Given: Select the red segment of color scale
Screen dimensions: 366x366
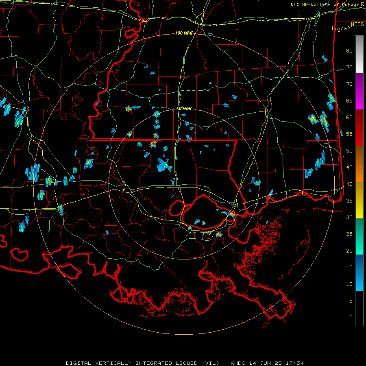Looking at the screenshot, I should coord(359,128).
